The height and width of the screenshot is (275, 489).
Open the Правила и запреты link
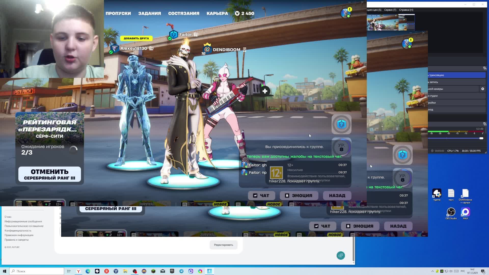tap(17, 240)
